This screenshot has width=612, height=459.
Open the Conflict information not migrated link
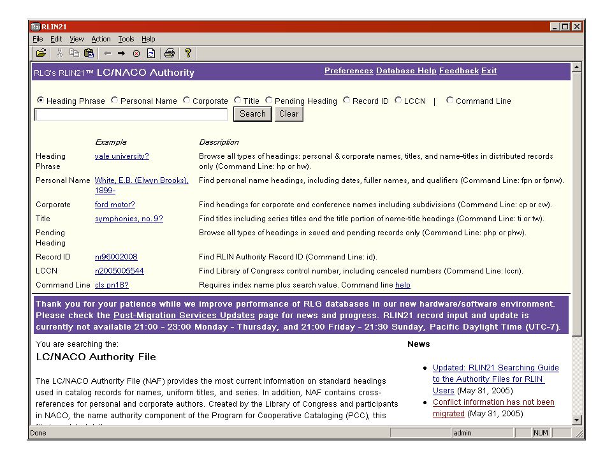pyautogui.click(x=493, y=408)
